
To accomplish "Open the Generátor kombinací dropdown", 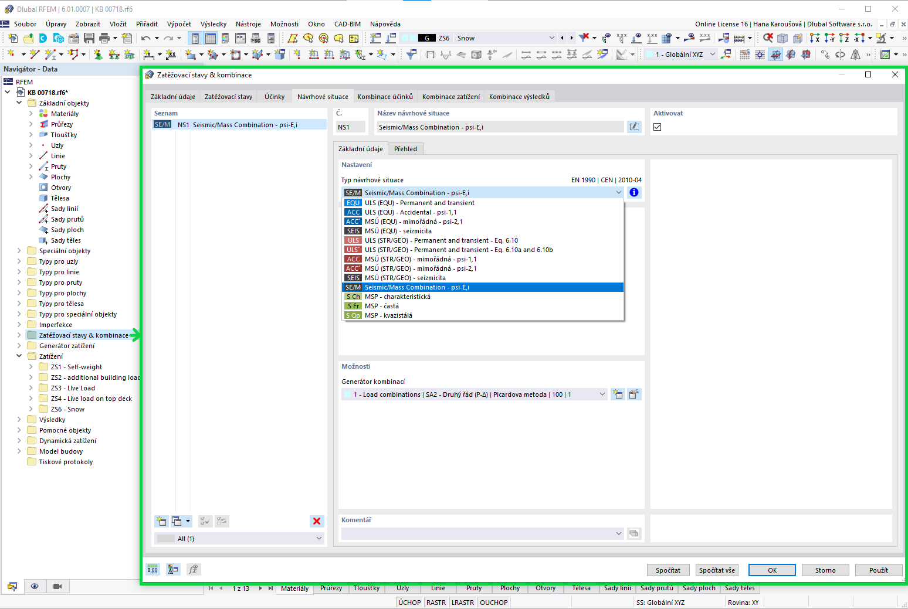I will point(475,394).
